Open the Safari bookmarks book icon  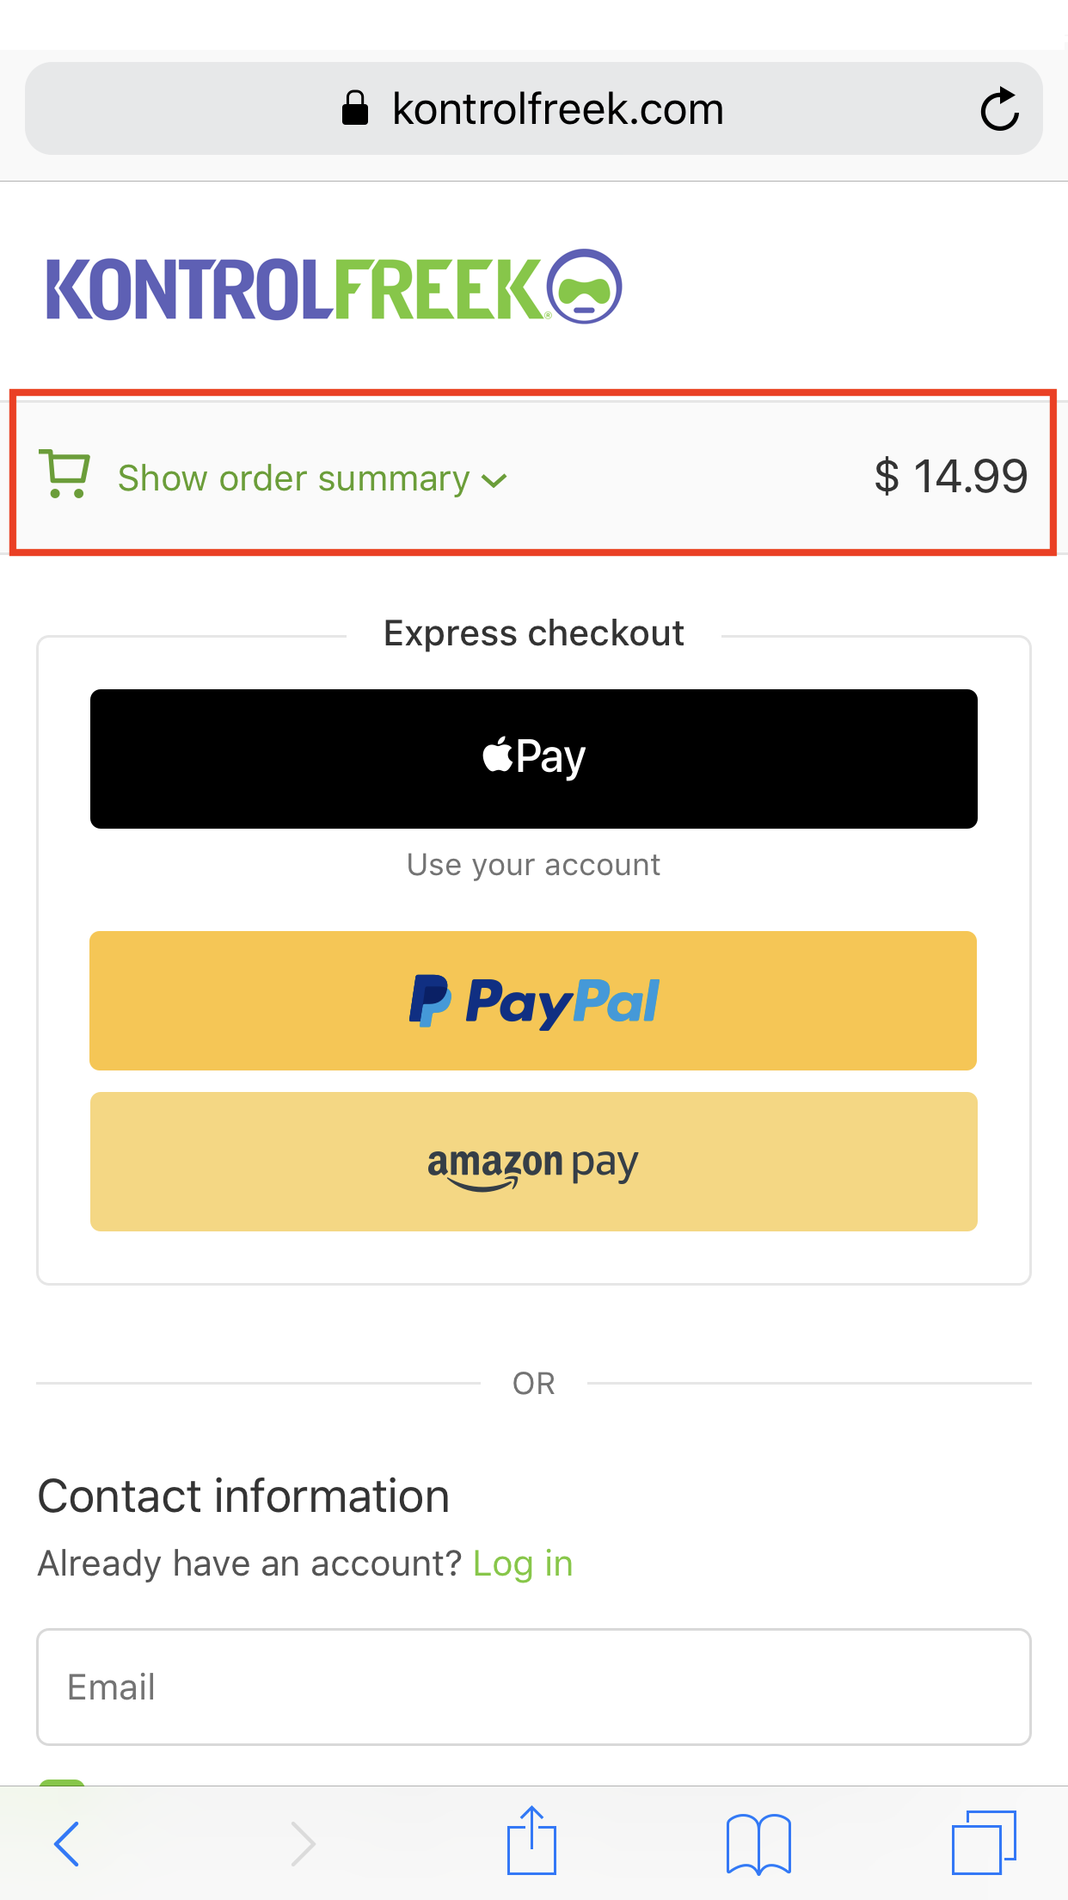pyautogui.click(x=758, y=1843)
